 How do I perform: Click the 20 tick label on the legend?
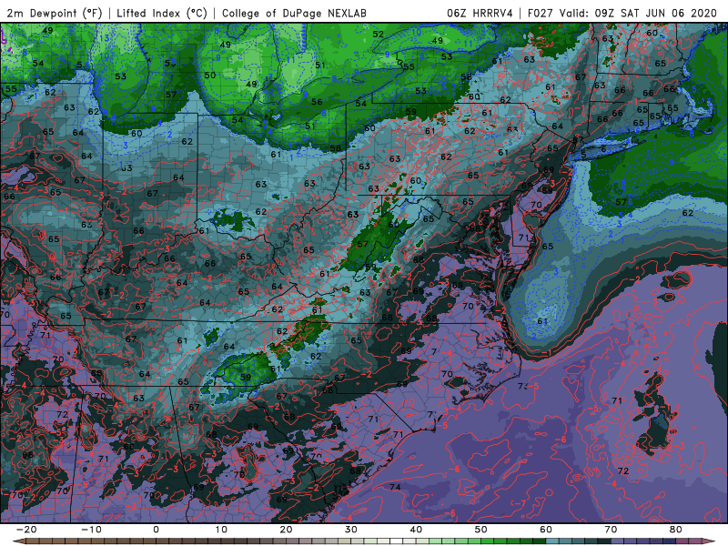coord(286,530)
